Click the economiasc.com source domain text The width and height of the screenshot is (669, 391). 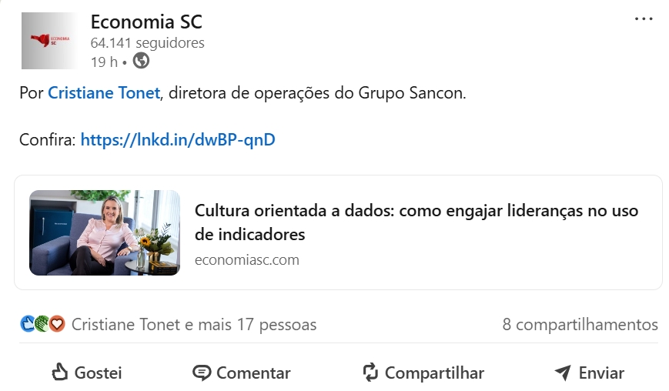(x=246, y=259)
